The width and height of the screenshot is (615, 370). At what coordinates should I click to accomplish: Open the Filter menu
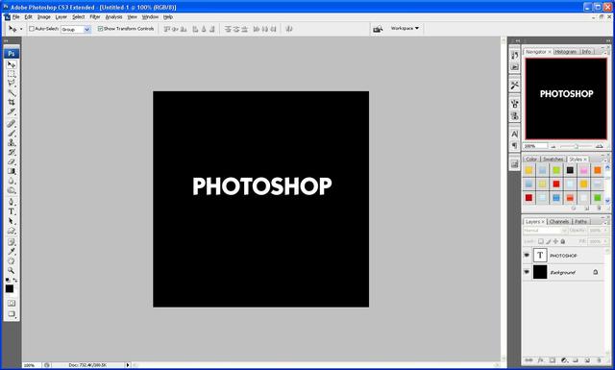point(95,17)
